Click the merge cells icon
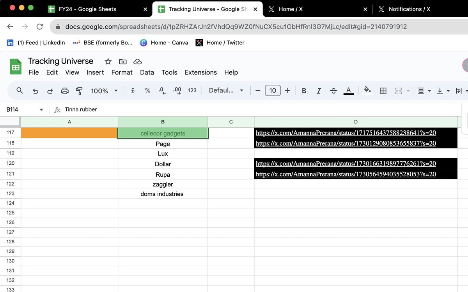Viewport: 468px width, 292px height. pos(398,91)
